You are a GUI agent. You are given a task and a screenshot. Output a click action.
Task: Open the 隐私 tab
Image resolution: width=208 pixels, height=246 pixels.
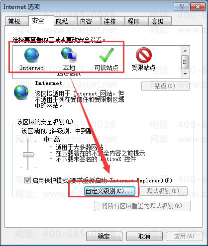click(62, 21)
